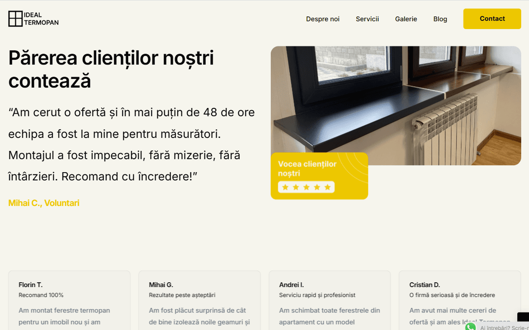529x330 pixels.
Task: Click the Părerea clienților noștri contează heading
Action: click(x=111, y=69)
